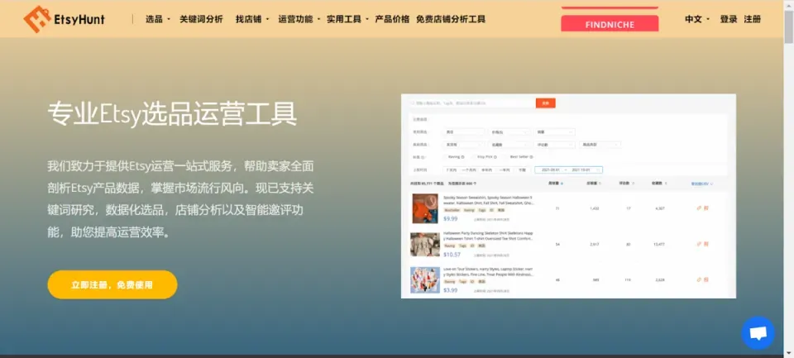Click the 登录 login link

click(728, 19)
